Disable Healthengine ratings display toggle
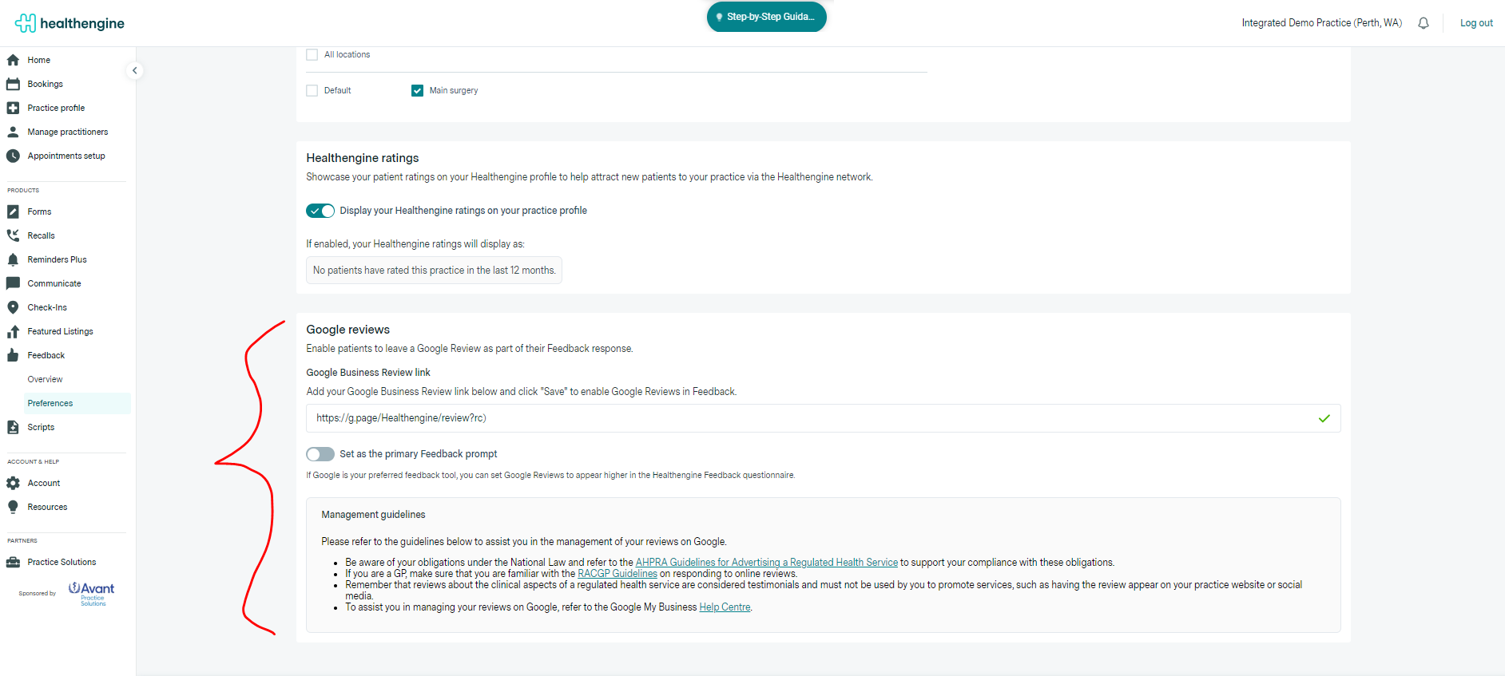Screen dimensions: 1505x676 (320, 211)
